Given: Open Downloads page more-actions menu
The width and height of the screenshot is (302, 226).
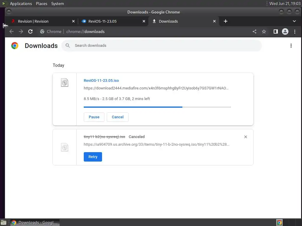Looking at the screenshot, I should pos(291,46).
